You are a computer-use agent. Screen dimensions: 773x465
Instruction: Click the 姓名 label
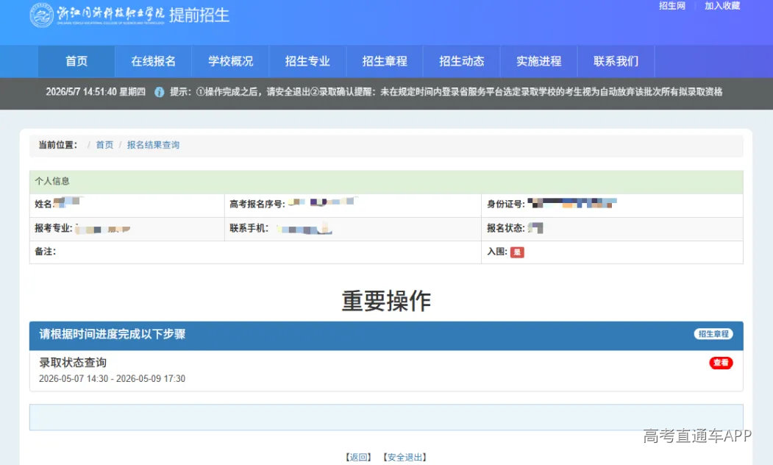(43, 204)
